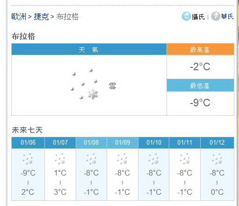239x206 pixels.
Task: Open the 捷克 breadcrumb link
Action: click(41, 16)
